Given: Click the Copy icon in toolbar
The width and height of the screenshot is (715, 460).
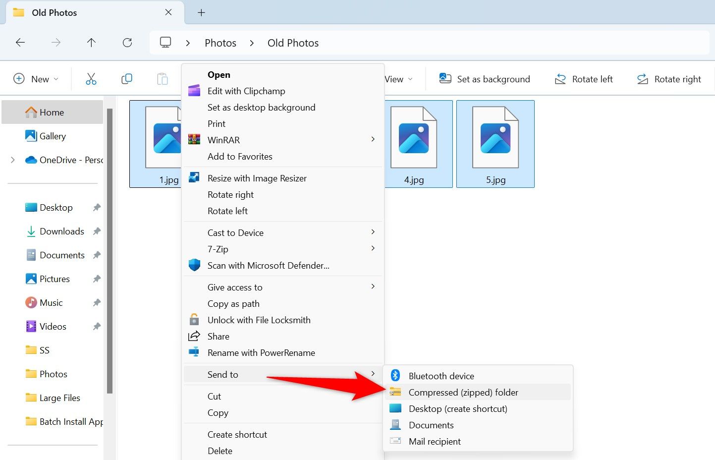Looking at the screenshot, I should pyautogui.click(x=127, y=79).
